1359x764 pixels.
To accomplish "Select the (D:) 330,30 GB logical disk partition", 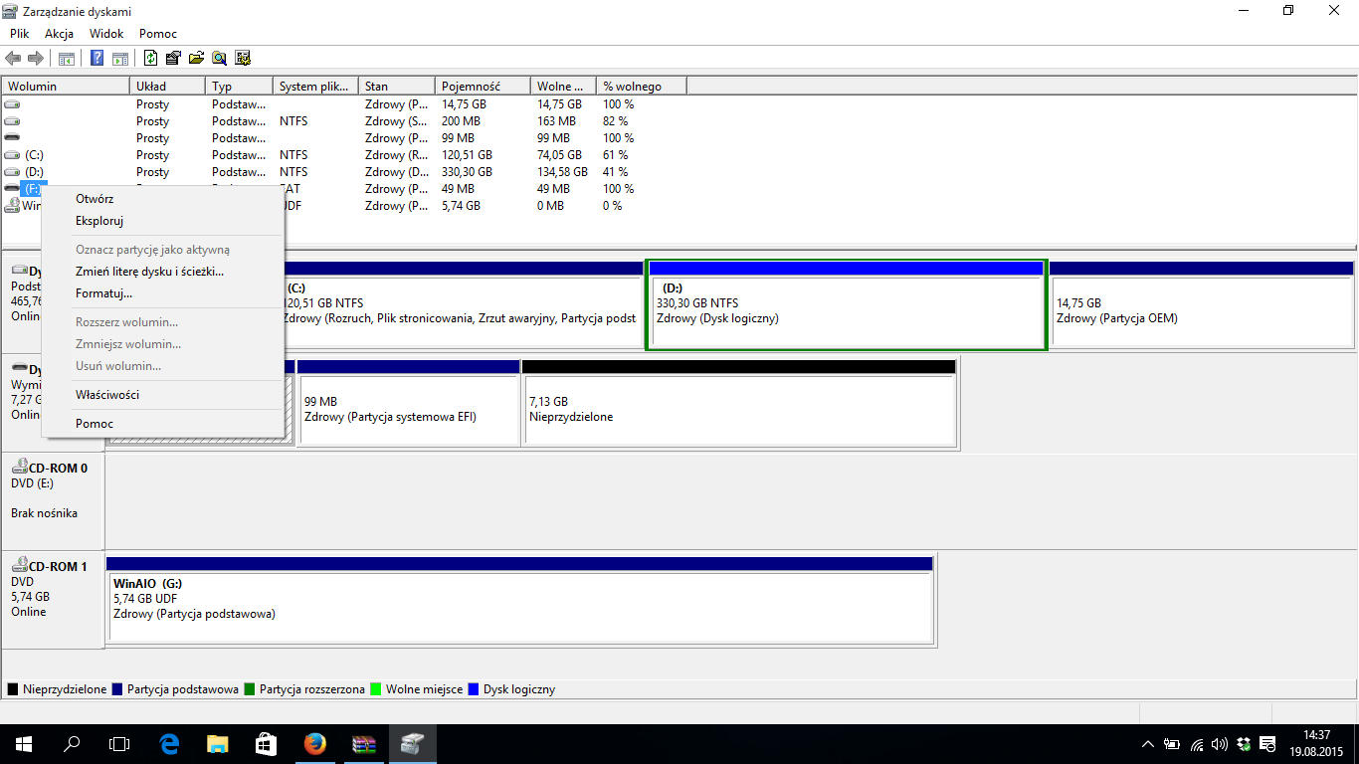I will pos(847,305).
